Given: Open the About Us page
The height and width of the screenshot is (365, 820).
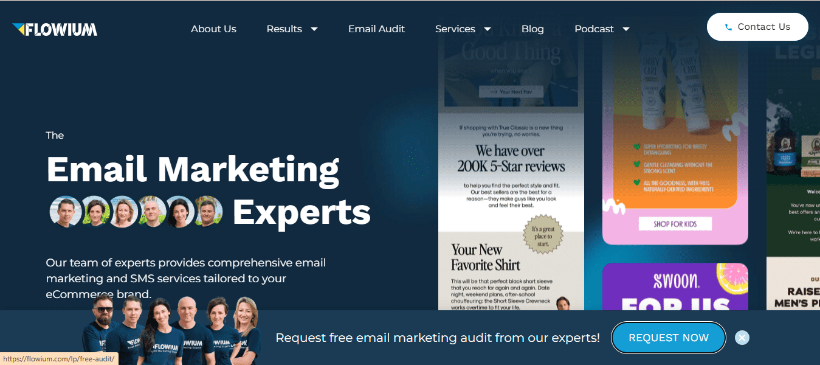Looking at the screenshot, I should click(213, 29).
